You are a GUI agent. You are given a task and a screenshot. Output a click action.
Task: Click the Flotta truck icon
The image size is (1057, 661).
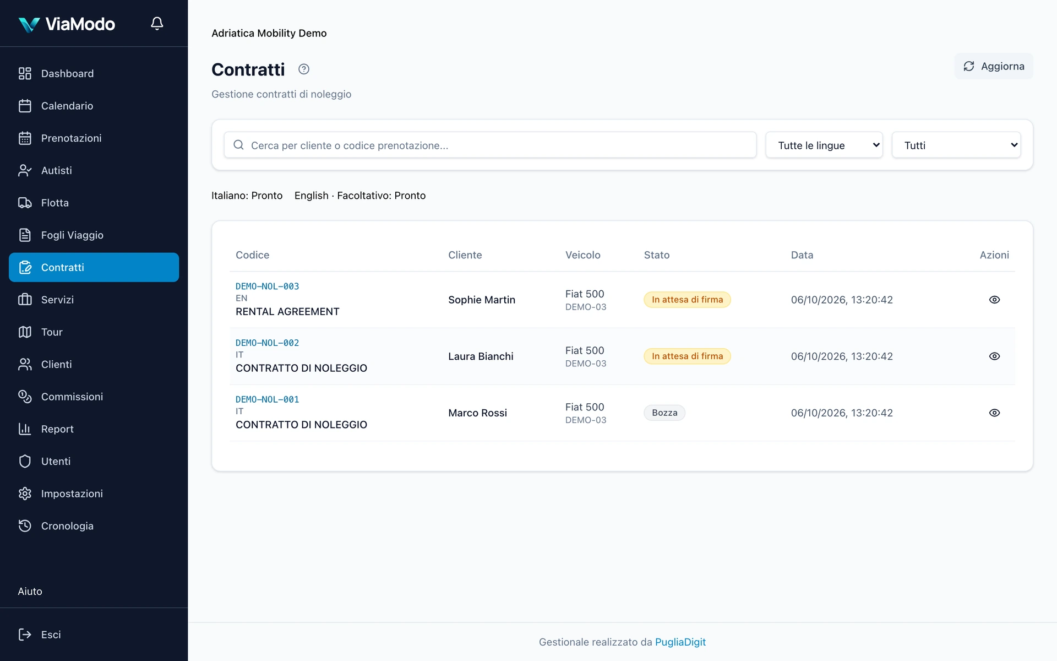[x=25, y=203]
